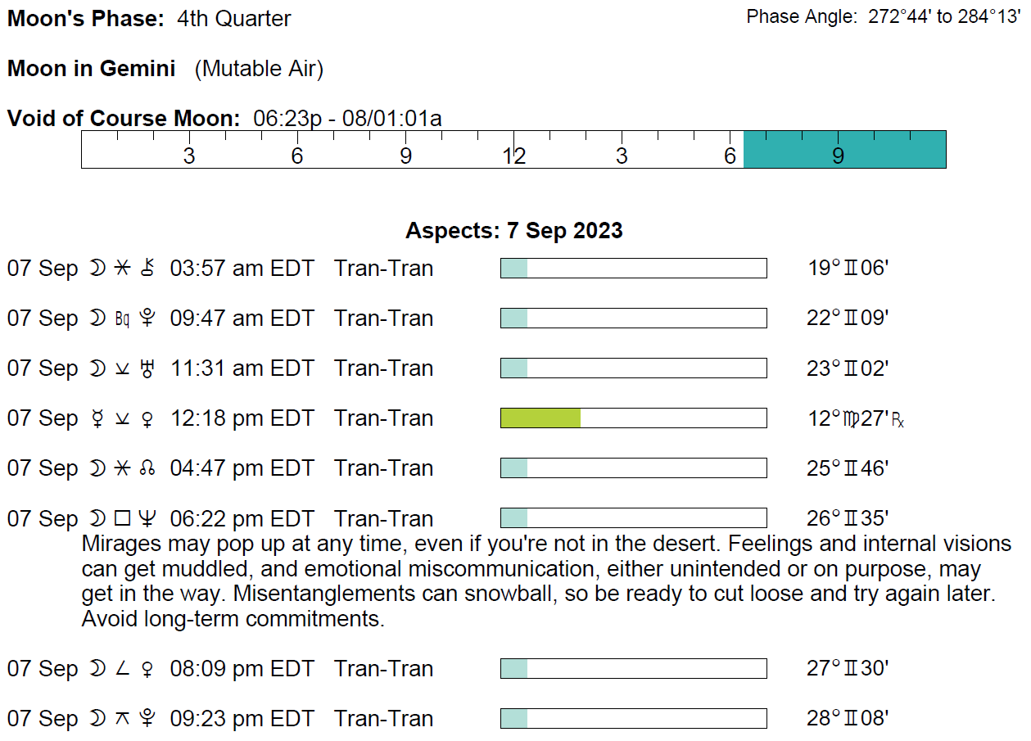Click the 12 hour mark on the timeline
This screenshot has height=741, width=1031.
pos(513,156)
